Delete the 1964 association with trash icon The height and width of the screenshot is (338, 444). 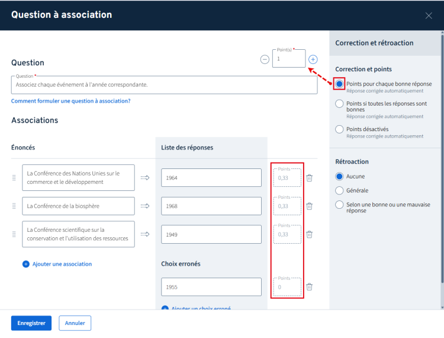pos(309,177)
